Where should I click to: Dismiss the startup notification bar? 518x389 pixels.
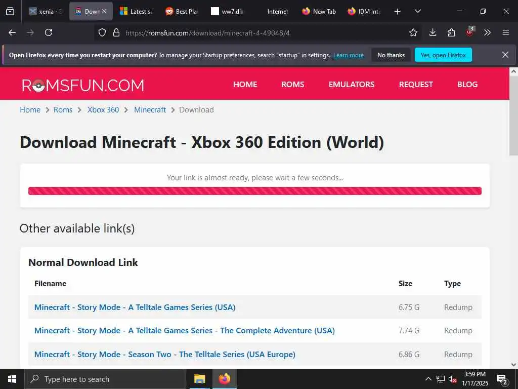(x=505, y=55)
